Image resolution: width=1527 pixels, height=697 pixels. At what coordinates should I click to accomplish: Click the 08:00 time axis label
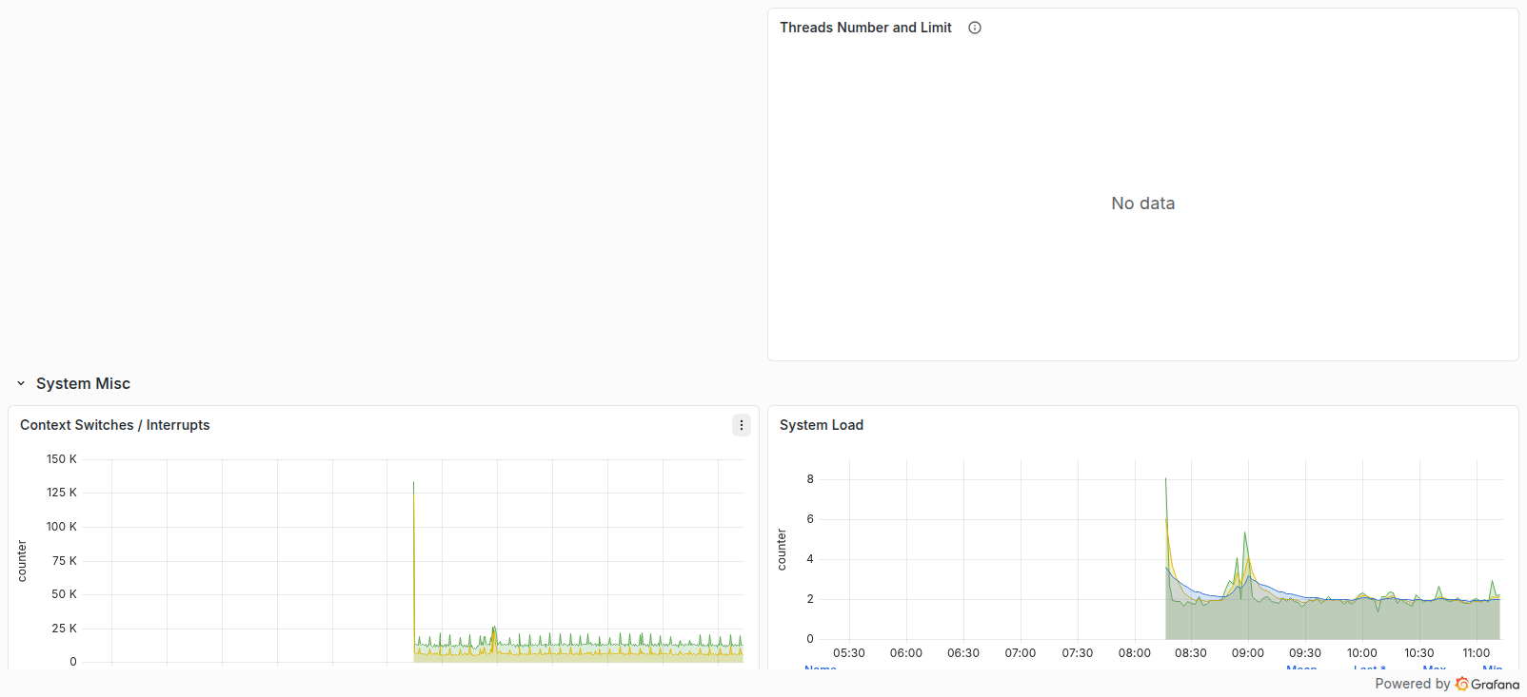point(1135,653)
